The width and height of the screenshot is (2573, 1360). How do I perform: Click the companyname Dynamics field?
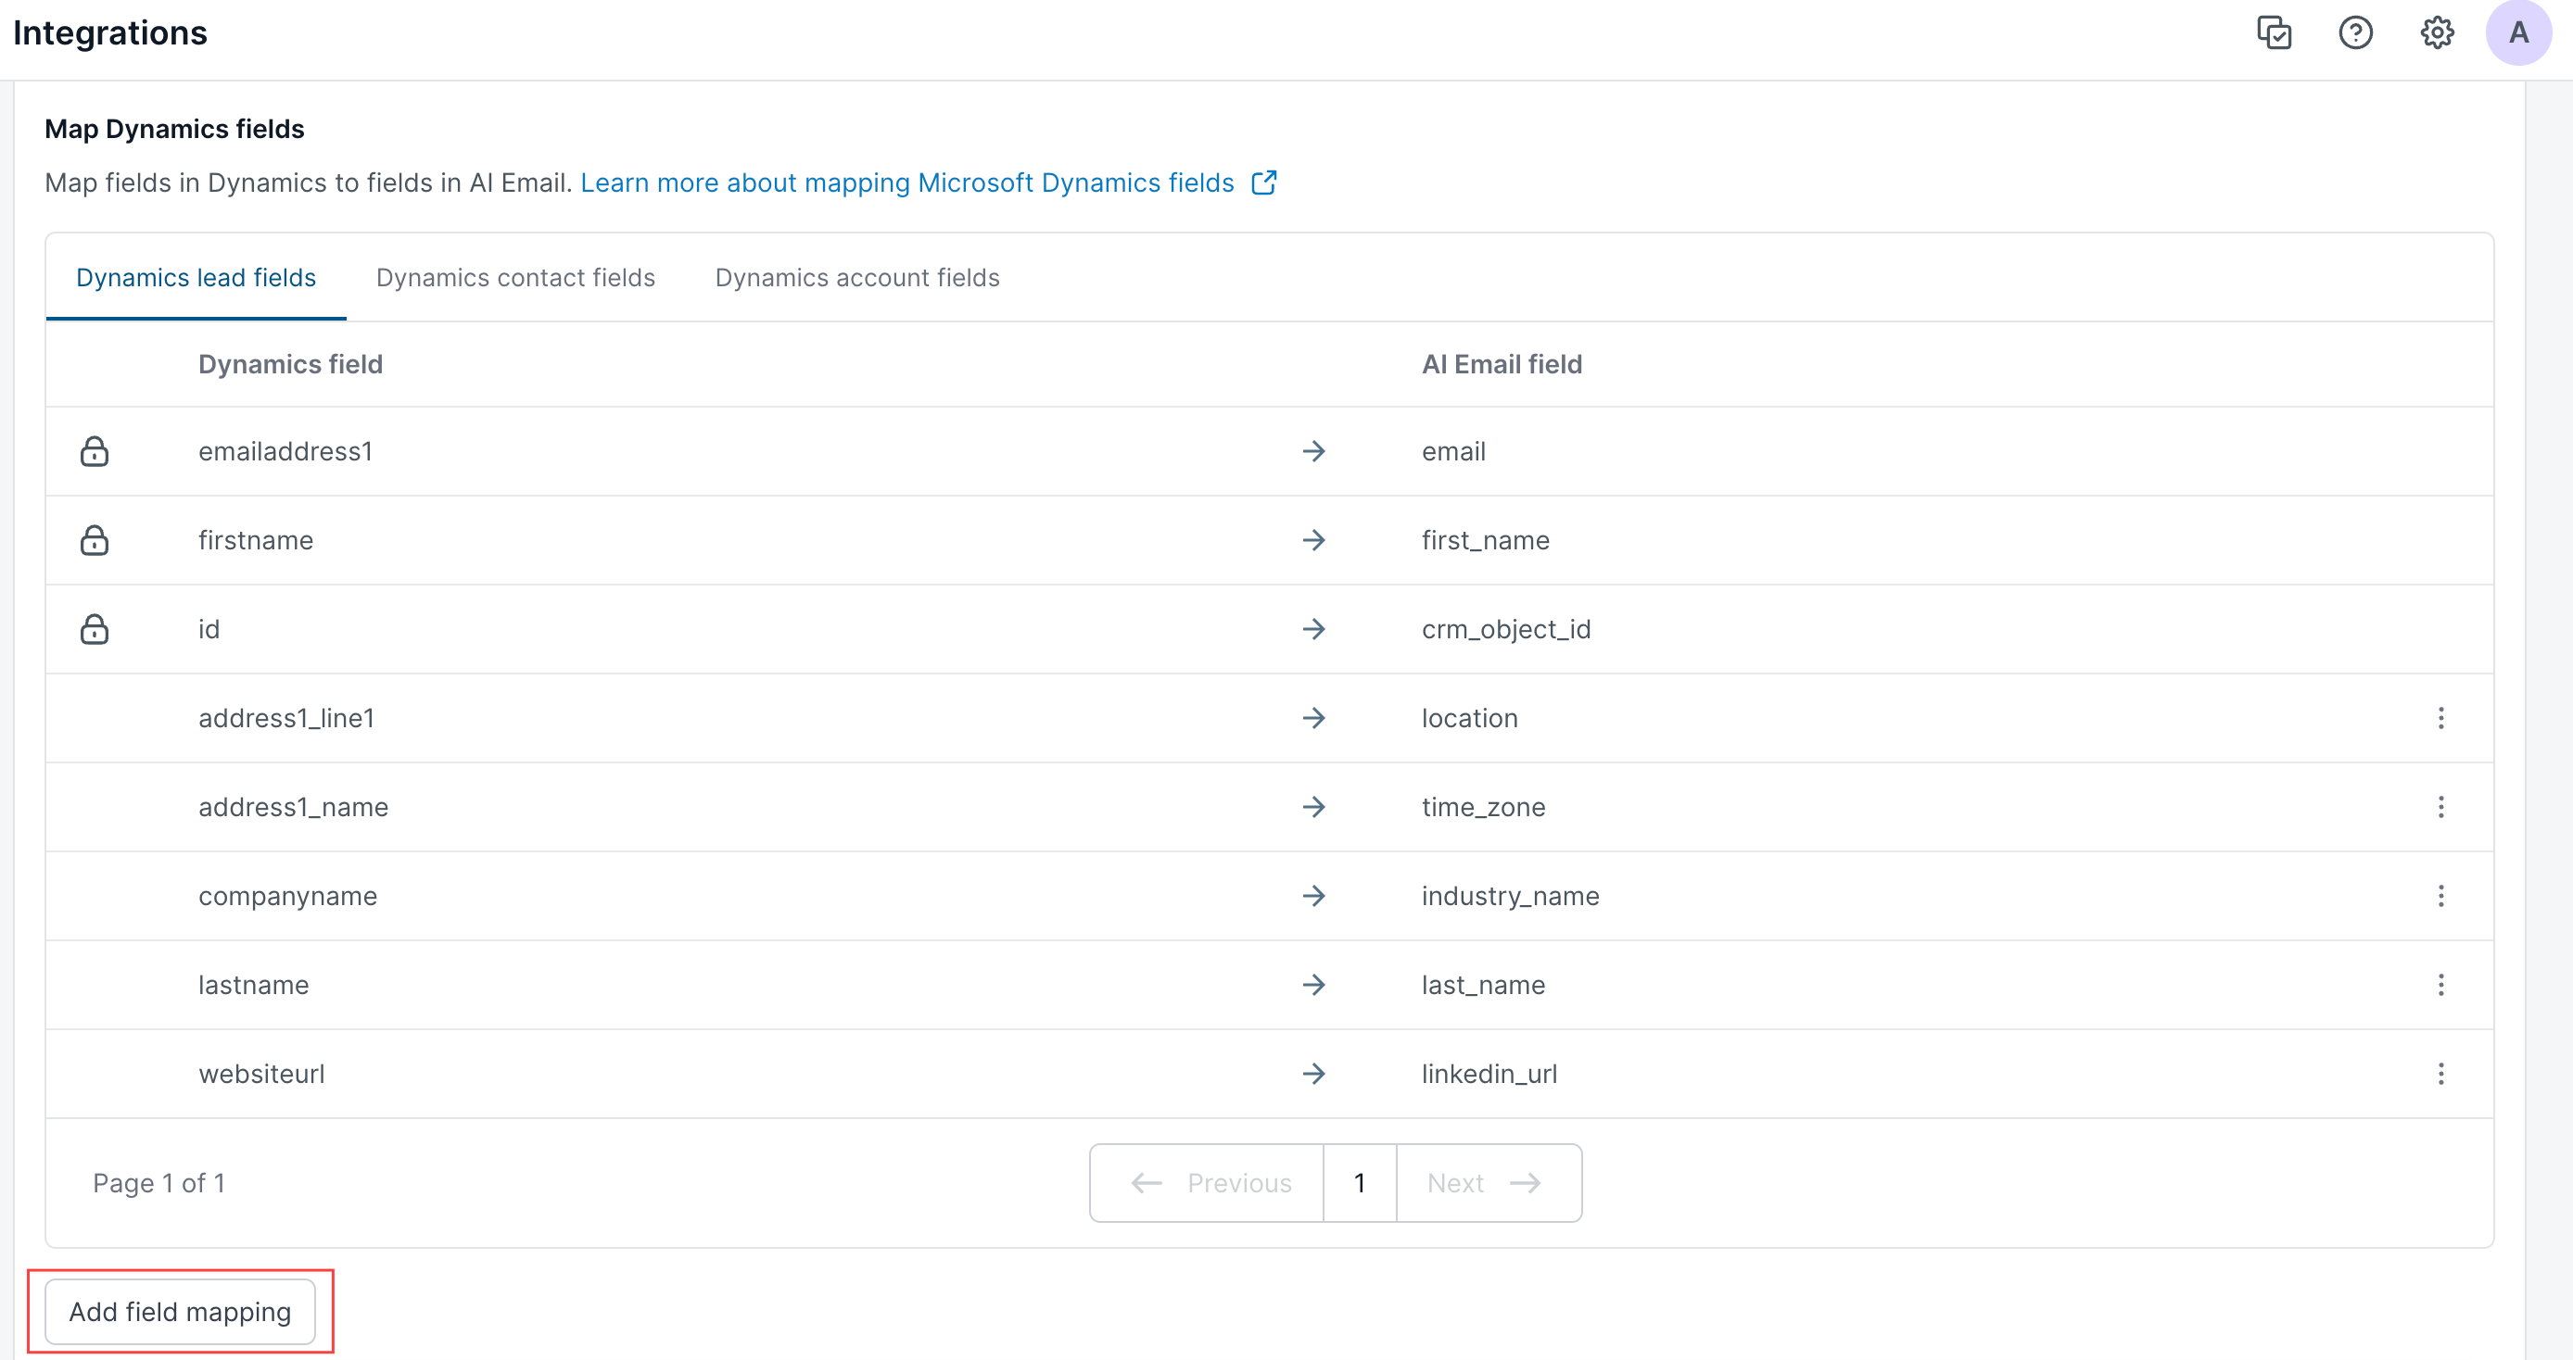pyautogui.click(x=287, y=896)
